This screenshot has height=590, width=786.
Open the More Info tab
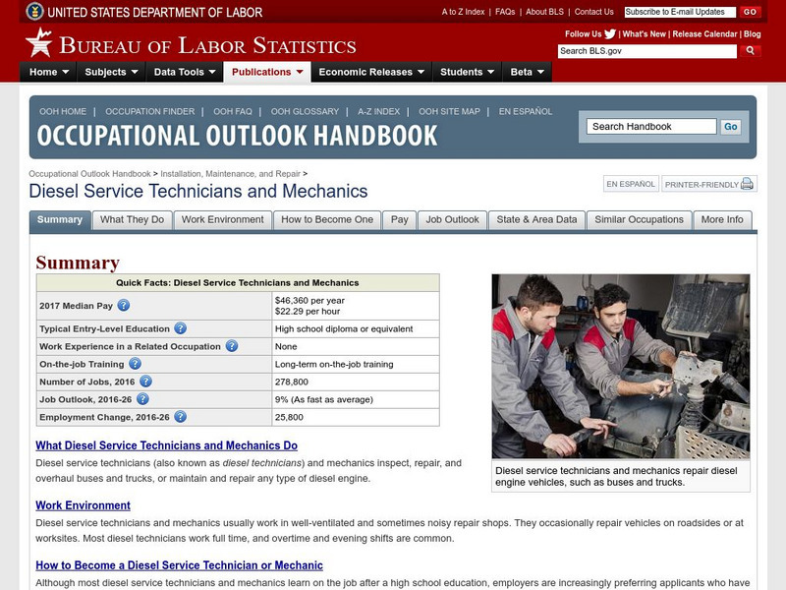(722, 219)
